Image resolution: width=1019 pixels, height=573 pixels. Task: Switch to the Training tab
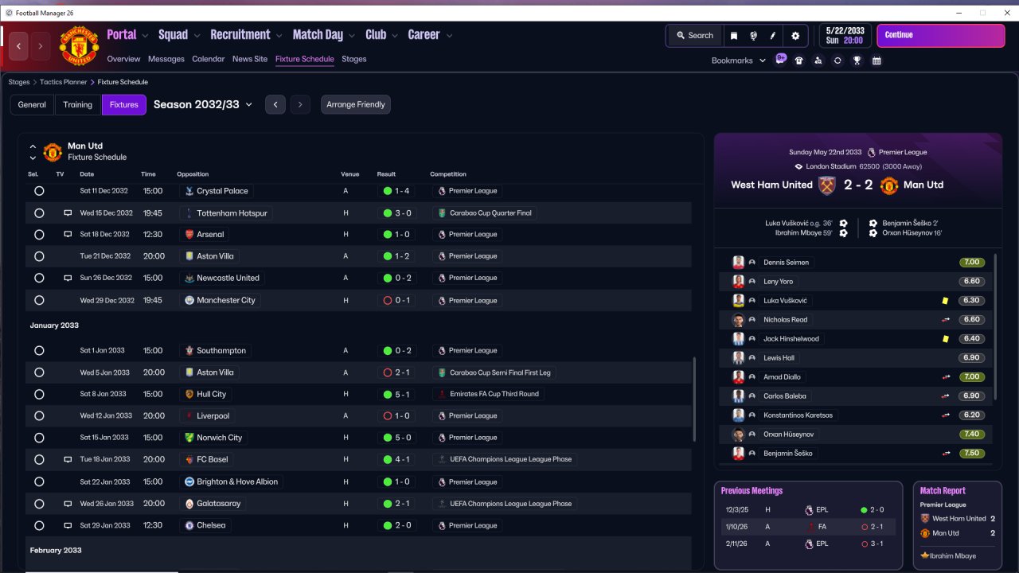point(78,105)
